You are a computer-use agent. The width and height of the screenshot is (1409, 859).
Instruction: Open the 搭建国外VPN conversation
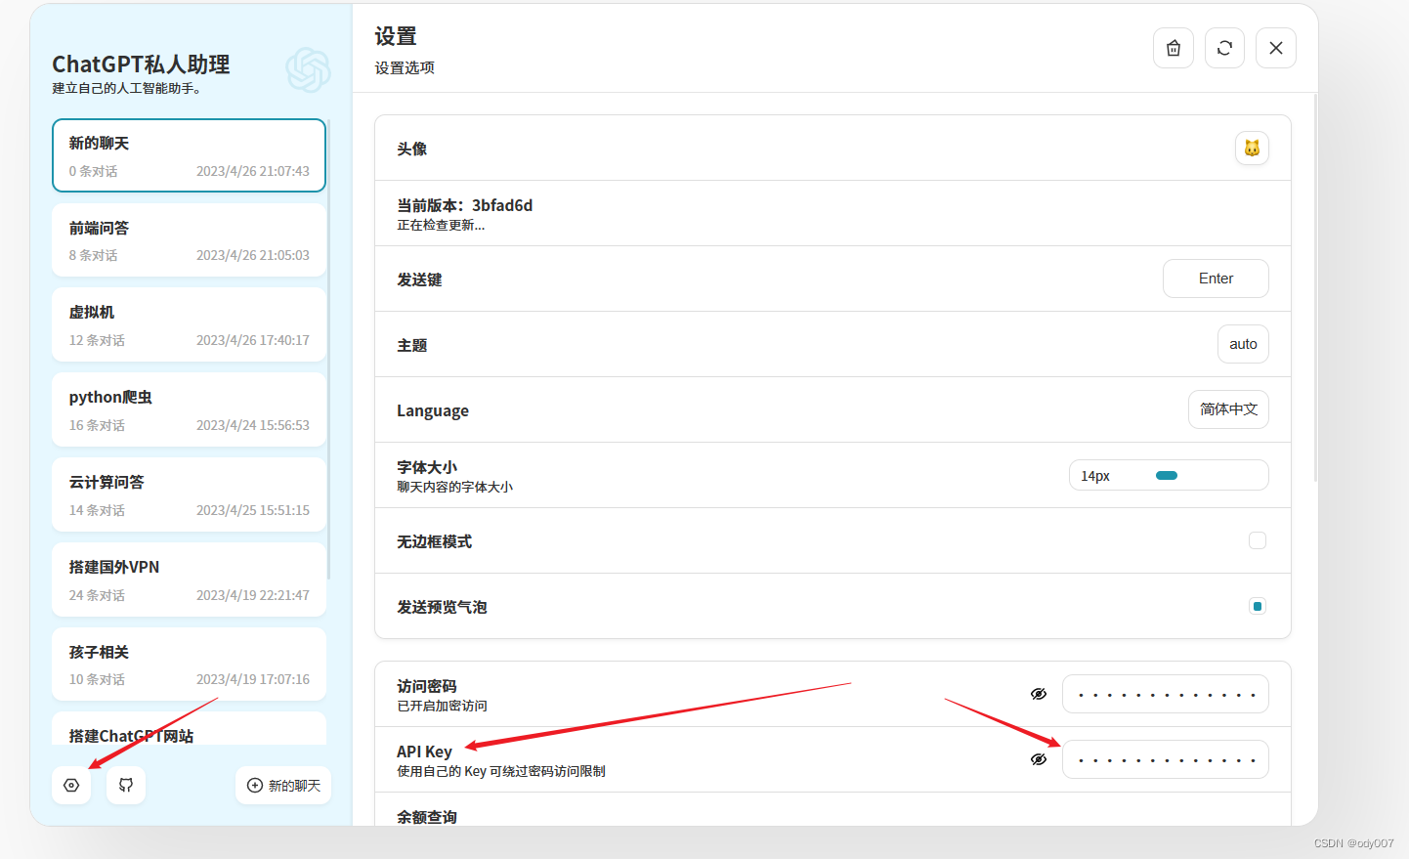[x=189, y=580]
